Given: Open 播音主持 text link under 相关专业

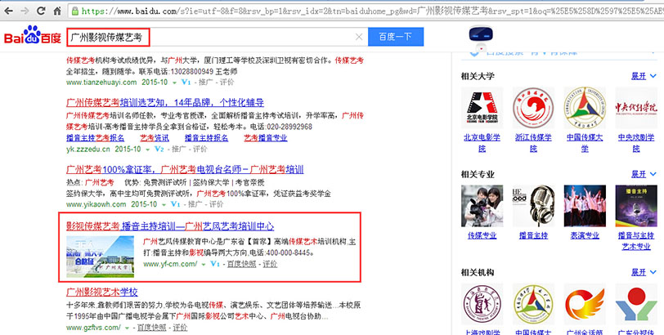Looking at the screenshot, I should pos(533,235).
